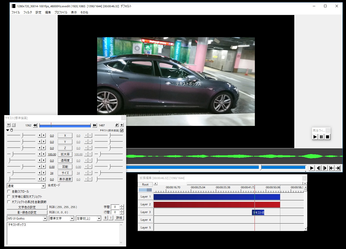Image resolution: width=346 pixels, height=249 pixels.
Task: Open the その他 menu
Action: [84, 12]
